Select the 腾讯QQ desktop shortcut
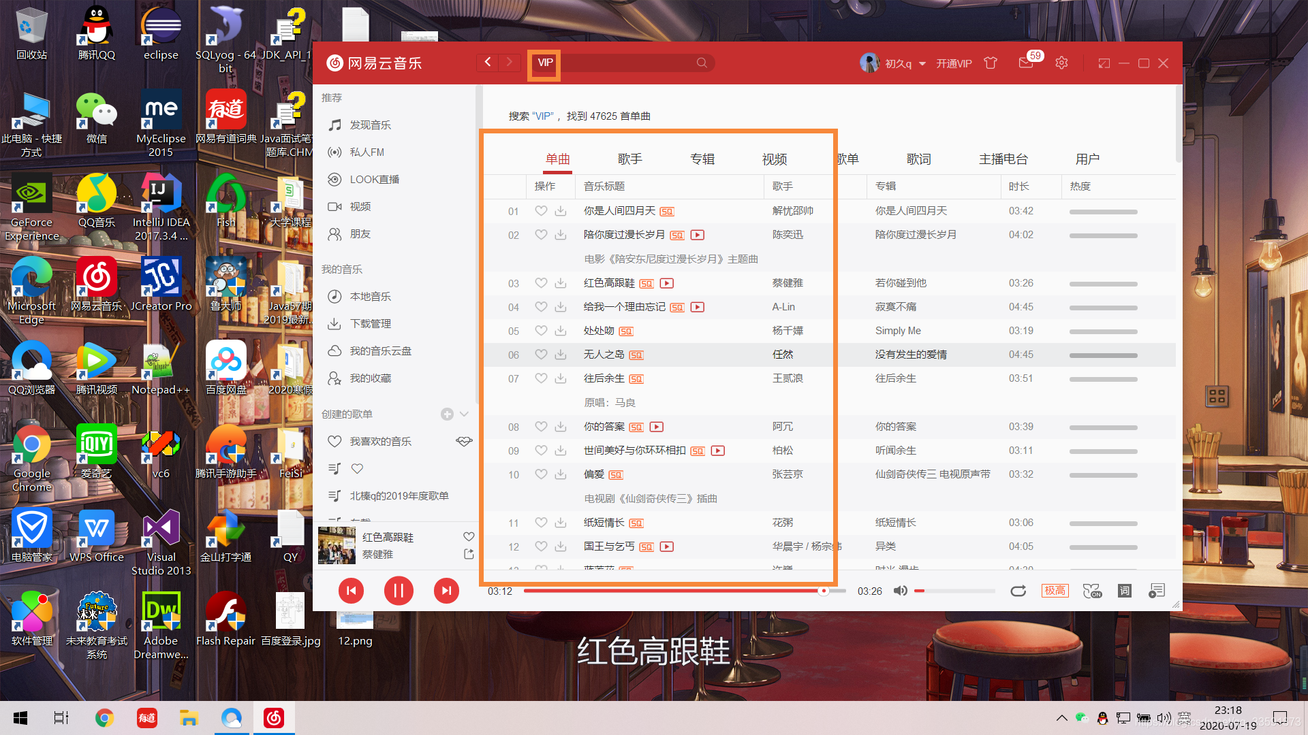The height and width of the screenshot is (735, 1308). 97,33
